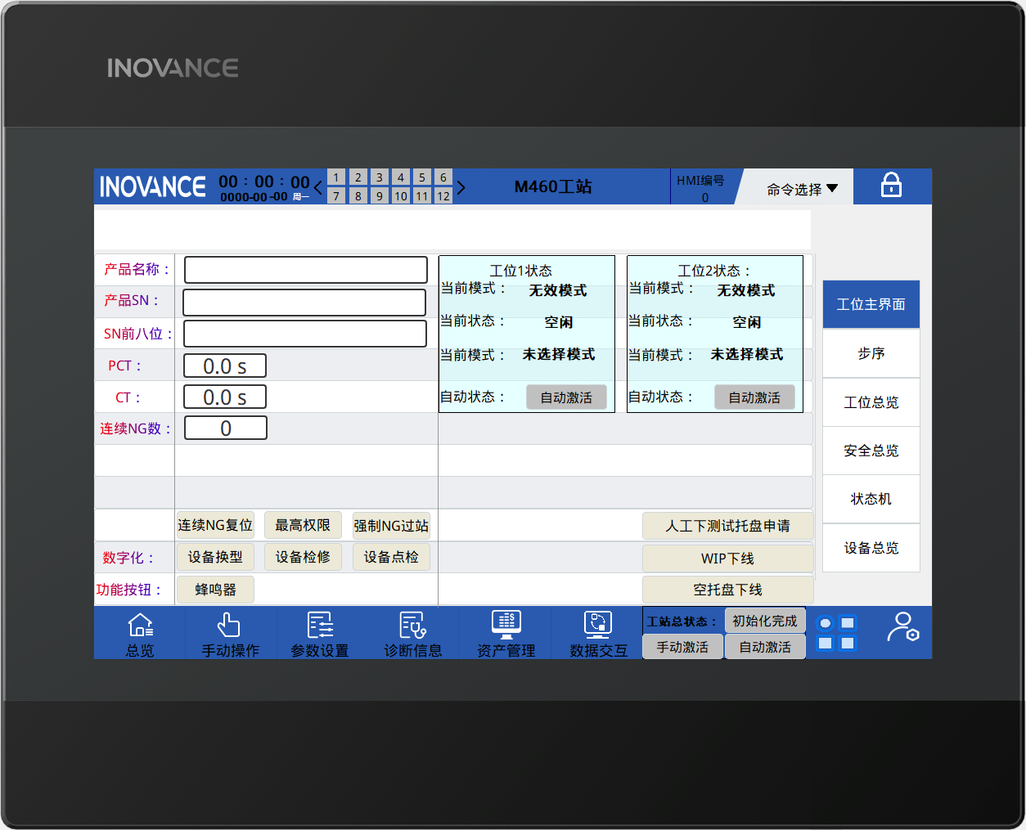Screen dimensions: 1026x830
Task: Open 参数设置 parameter settings
Action: click(320, 635)
